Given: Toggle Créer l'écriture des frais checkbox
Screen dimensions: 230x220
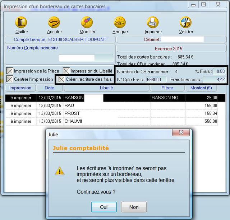Looking at the screenshot, I should pyautogui.click(x=61, y=79).
